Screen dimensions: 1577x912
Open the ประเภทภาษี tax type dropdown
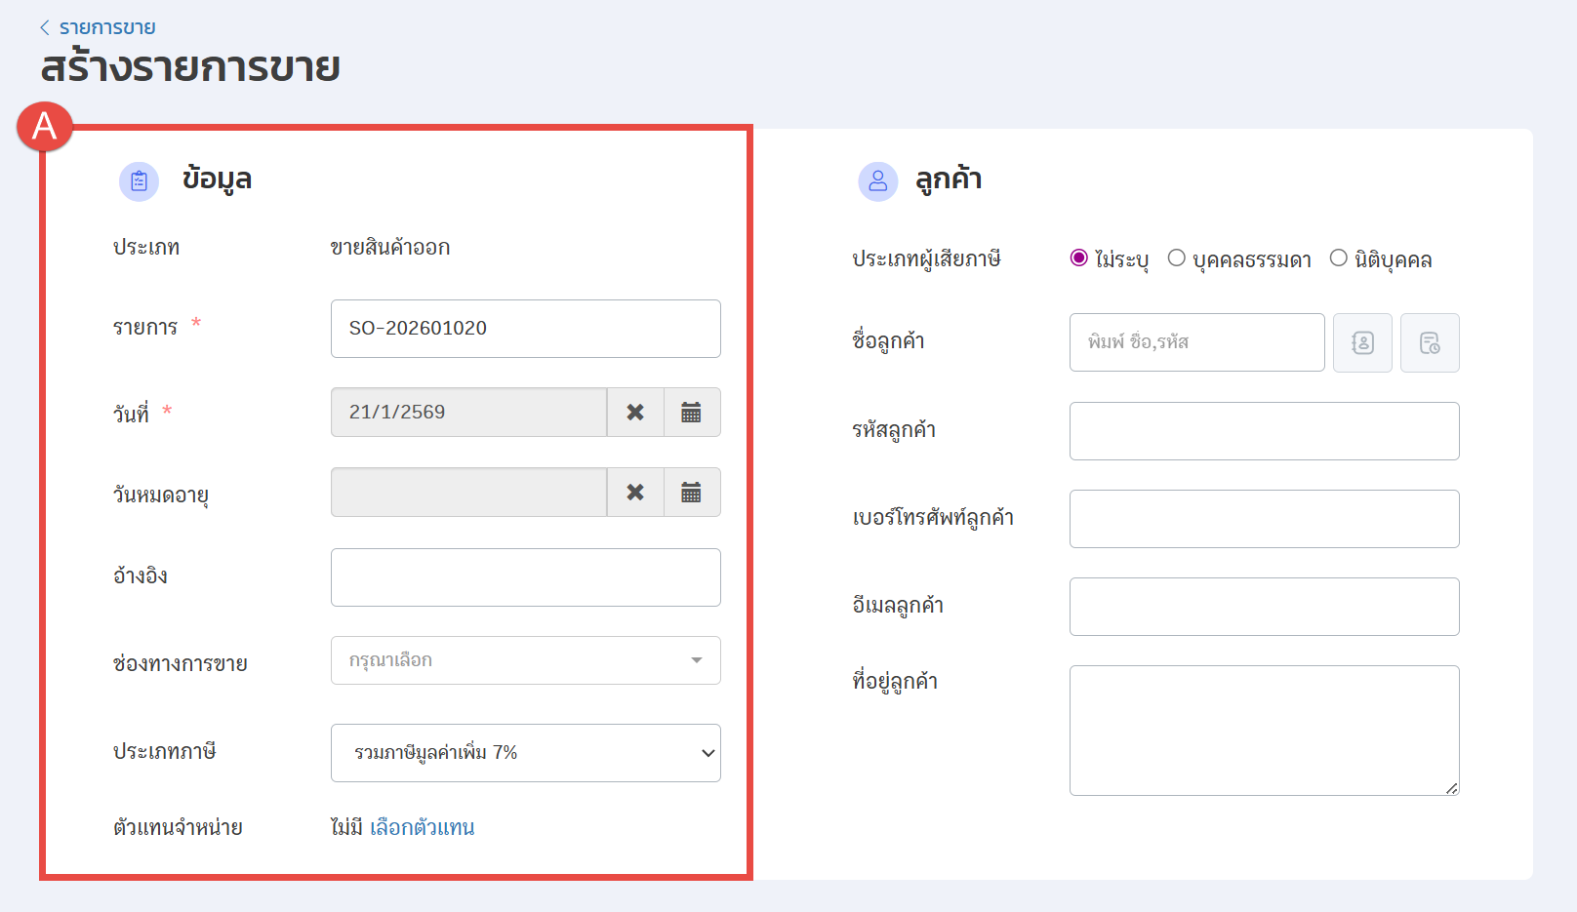525,753
